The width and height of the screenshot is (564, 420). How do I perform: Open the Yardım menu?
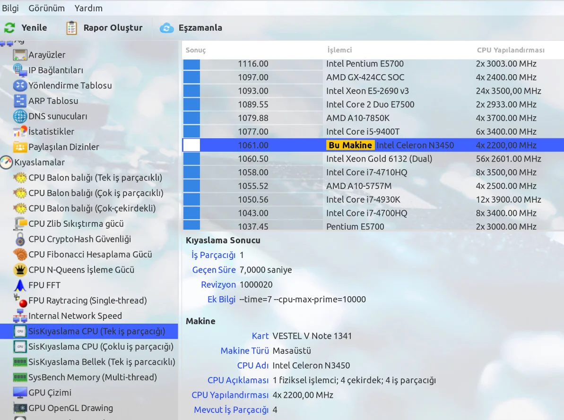tap(88, 8)
